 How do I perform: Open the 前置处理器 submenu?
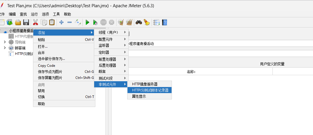[111, 59]
